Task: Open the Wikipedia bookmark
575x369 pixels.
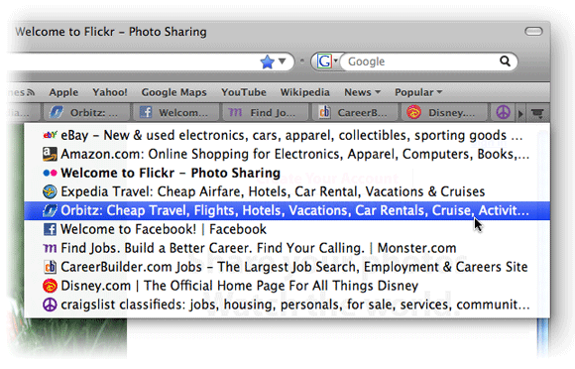Action: 304,92
